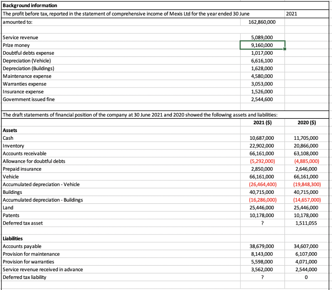Viewport: 332px width, 290px height.
Task: Select the Land value 25,446,000 for 2020
Action: [x=306, y=207]
